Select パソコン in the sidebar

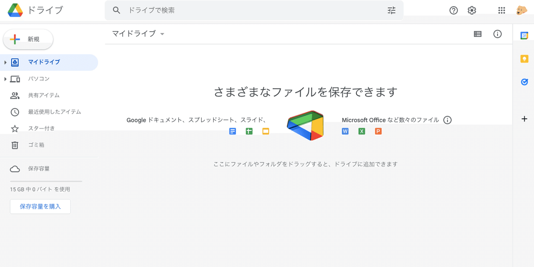(49, 79)
